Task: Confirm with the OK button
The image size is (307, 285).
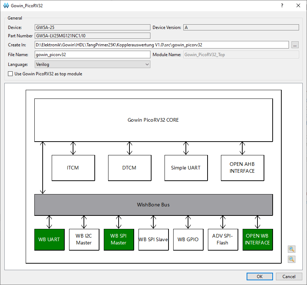Action: point(260,276)
